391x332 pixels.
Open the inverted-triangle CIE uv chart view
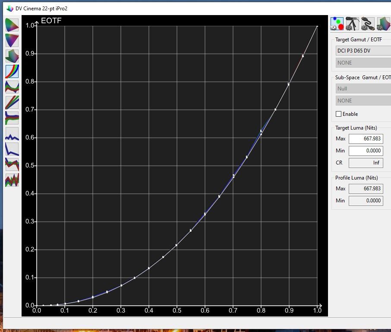pos(12,40)
